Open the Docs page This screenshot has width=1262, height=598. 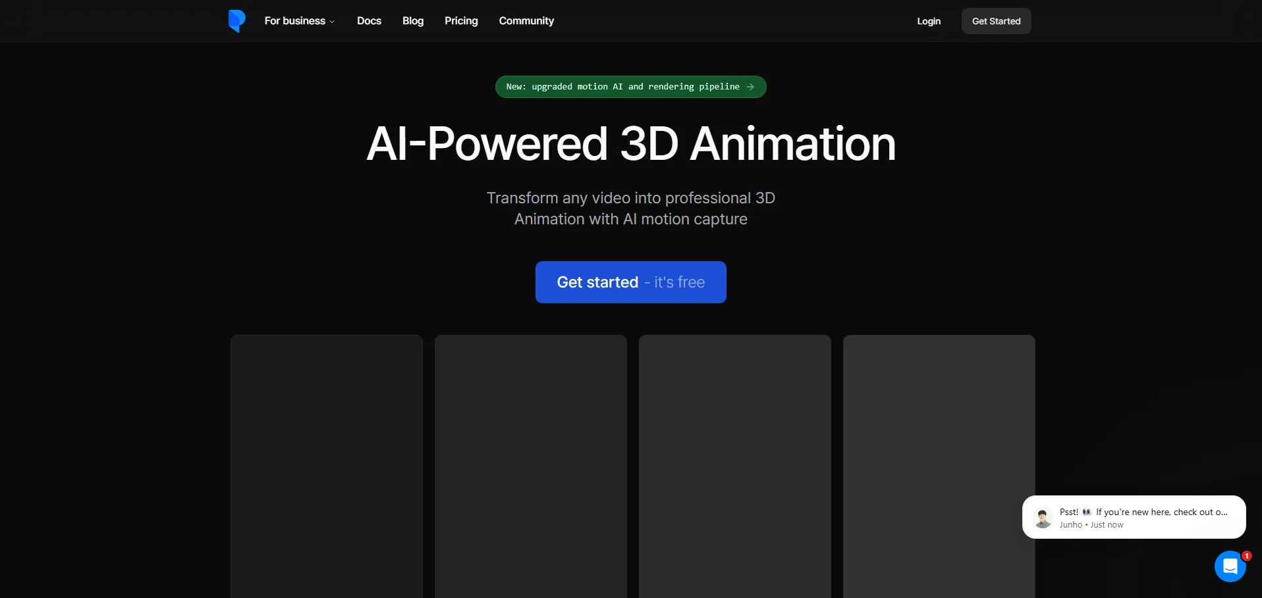coord(369,21)
